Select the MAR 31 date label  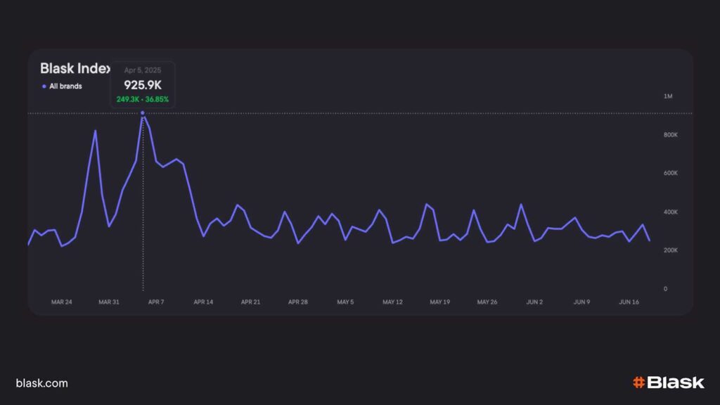pyautogui.click(x=109, y=302)
